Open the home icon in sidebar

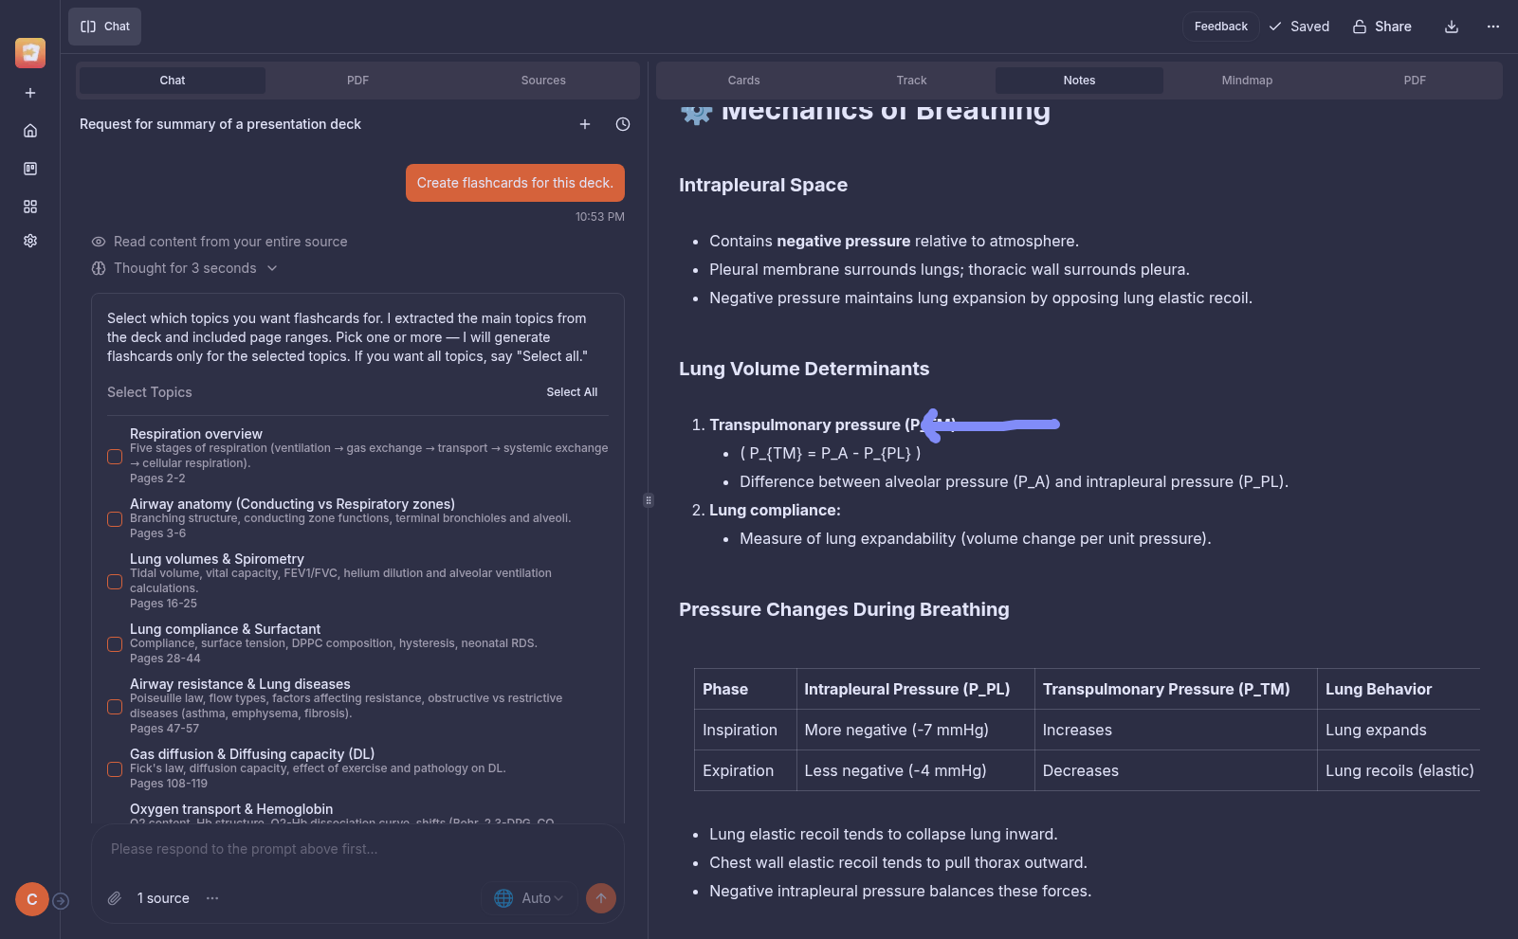pyautogui.click(x=30, y=131)
